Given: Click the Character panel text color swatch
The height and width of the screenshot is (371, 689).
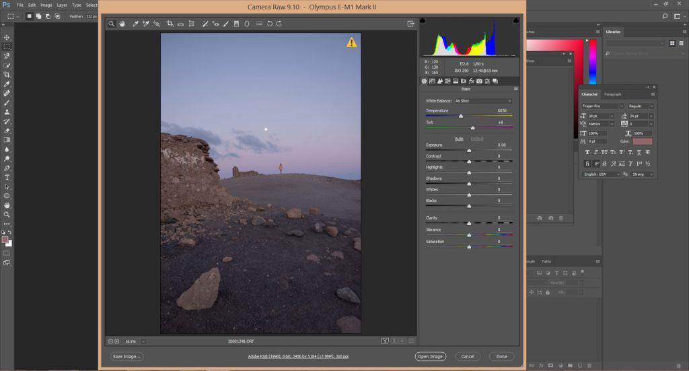Looking at the screenshot, I should [x=643, y=141].
